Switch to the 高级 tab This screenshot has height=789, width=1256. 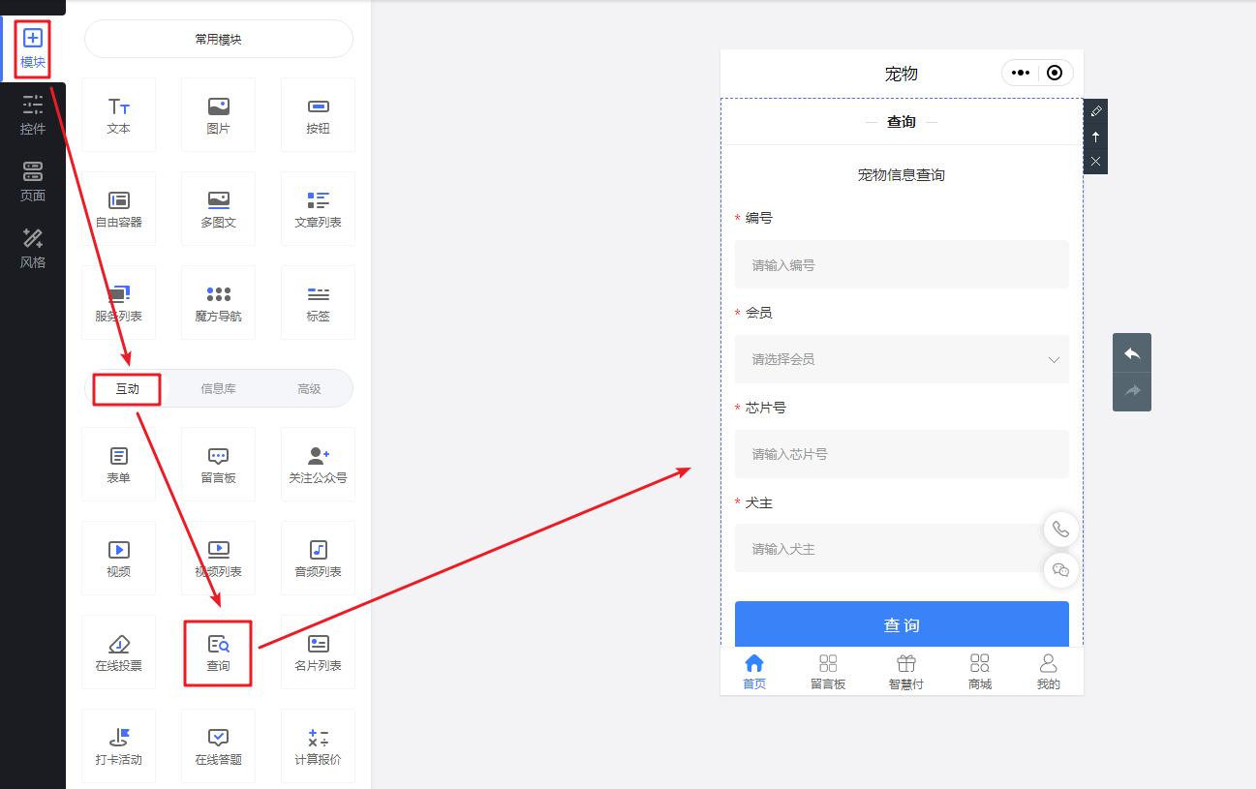pos(309,388)
